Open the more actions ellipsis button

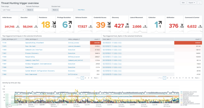200,3
